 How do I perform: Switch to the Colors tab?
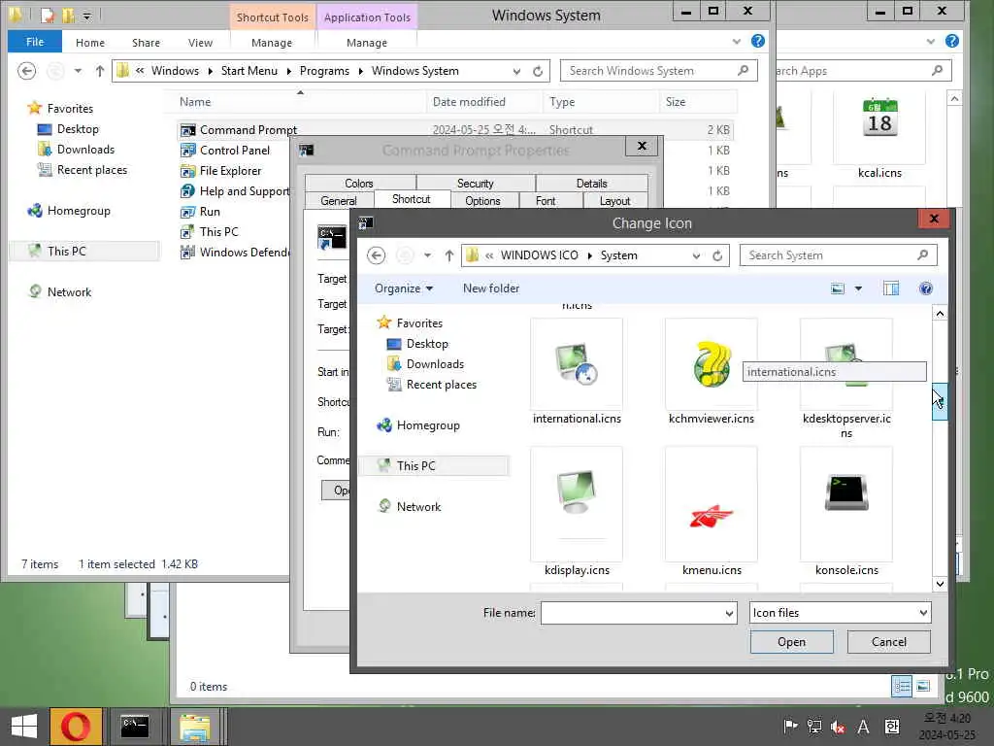[x=359, y=184]
